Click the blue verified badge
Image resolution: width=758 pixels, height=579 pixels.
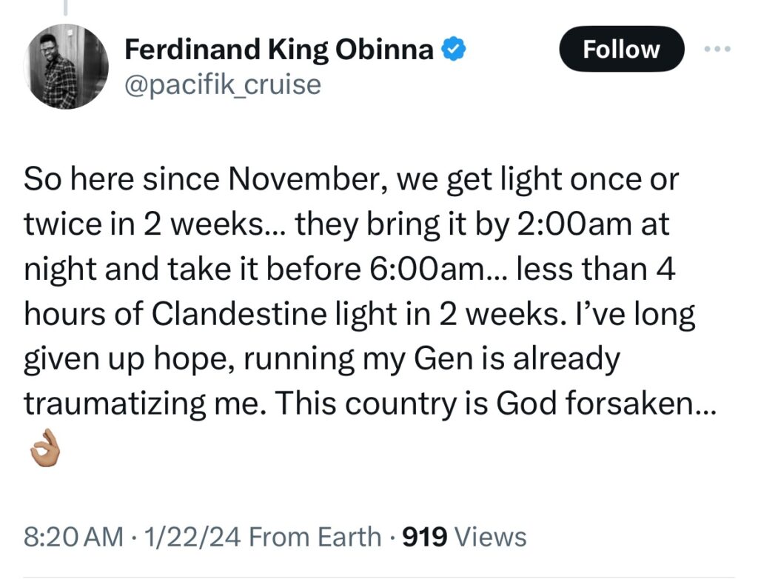point(452,50)
